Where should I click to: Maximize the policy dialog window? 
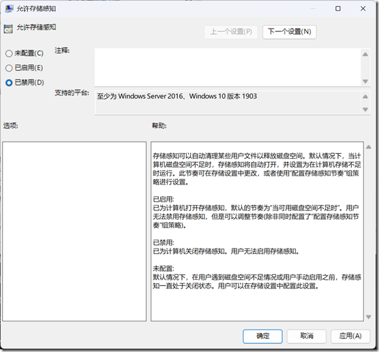pos(338,9)
